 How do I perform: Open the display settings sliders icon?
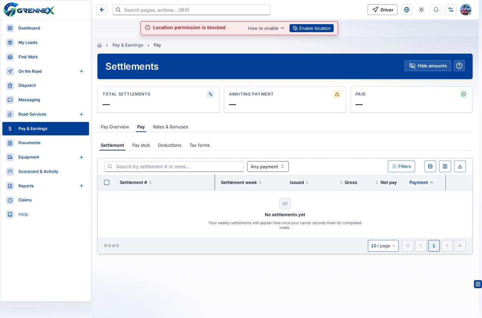click(x=451, y=10)
